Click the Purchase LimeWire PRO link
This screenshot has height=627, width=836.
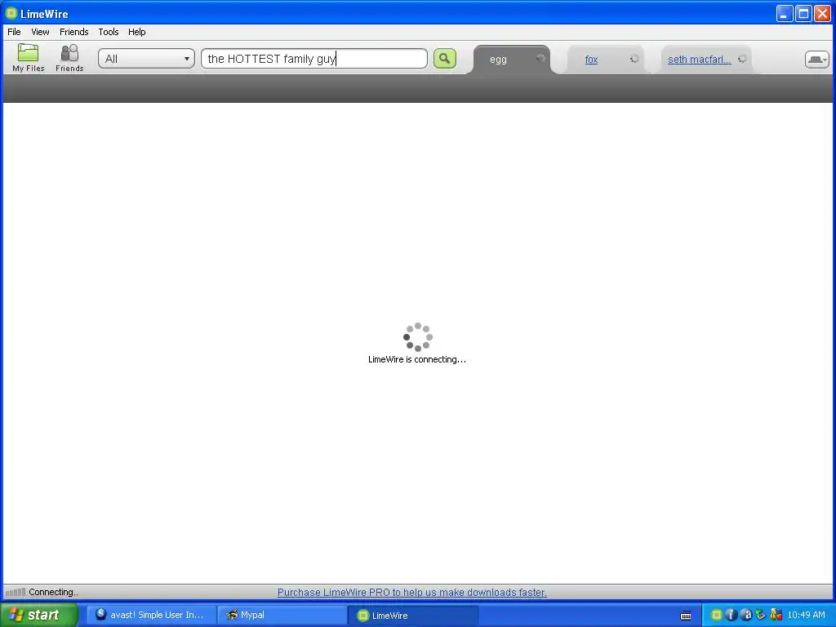(412, 593)
